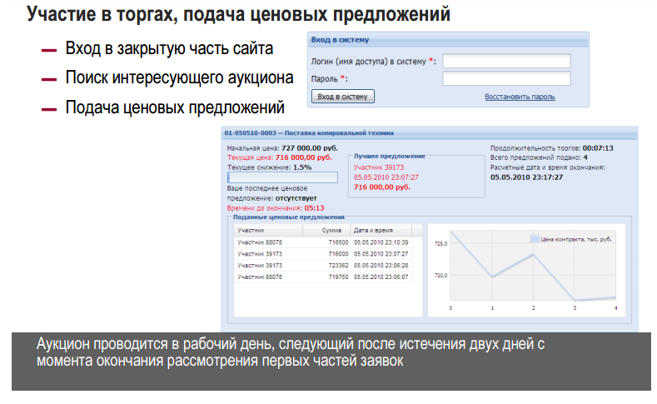This screenshot has width=657, height=404.
Task: Click 'Цена контракта, тыс. руб.' legend label
Action: click(576, 238)
